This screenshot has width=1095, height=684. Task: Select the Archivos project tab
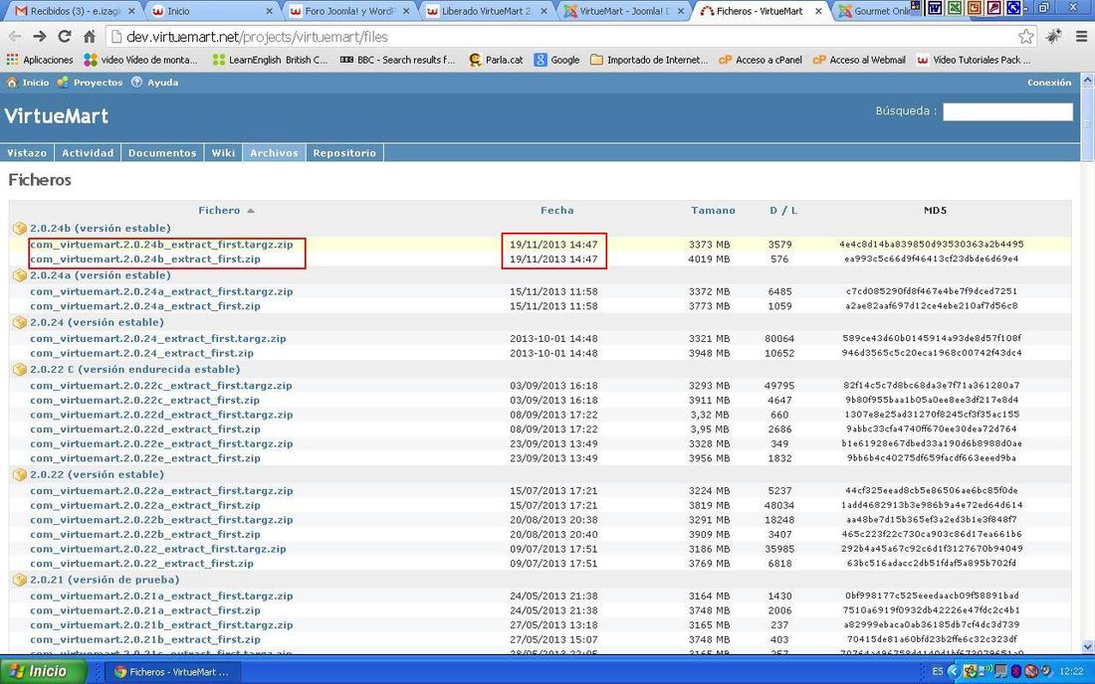(274, 153)
